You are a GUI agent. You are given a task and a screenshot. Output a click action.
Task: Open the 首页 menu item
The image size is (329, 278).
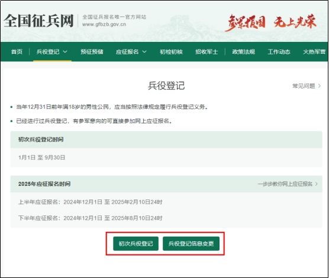coord(17,52)
